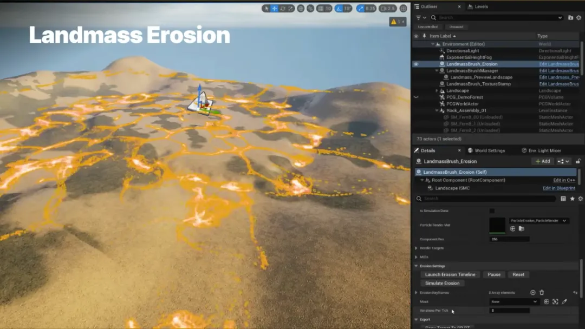The image size is (585, 329).
Task: Sort Outliner by Type column
Action: (x=542, y=36)
